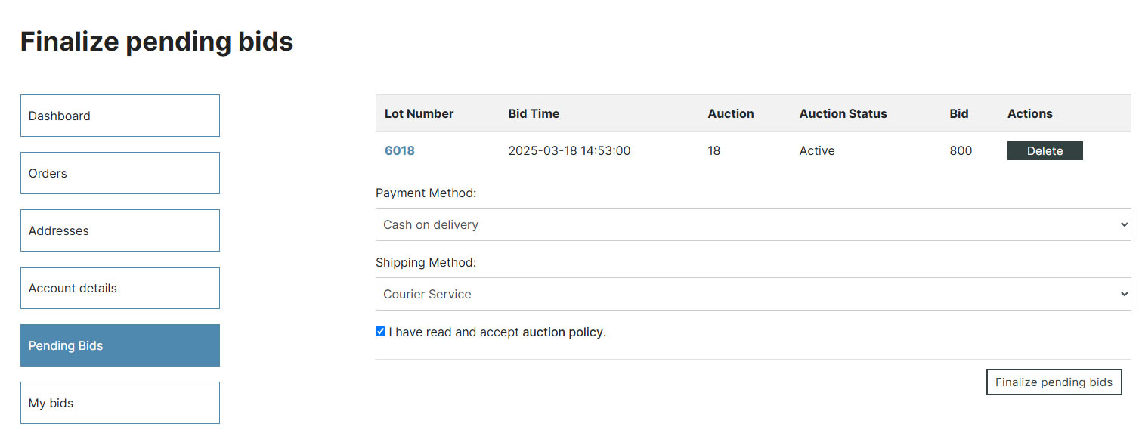Go to the Orders section
1139x433 pixels.
coord(120,173)
